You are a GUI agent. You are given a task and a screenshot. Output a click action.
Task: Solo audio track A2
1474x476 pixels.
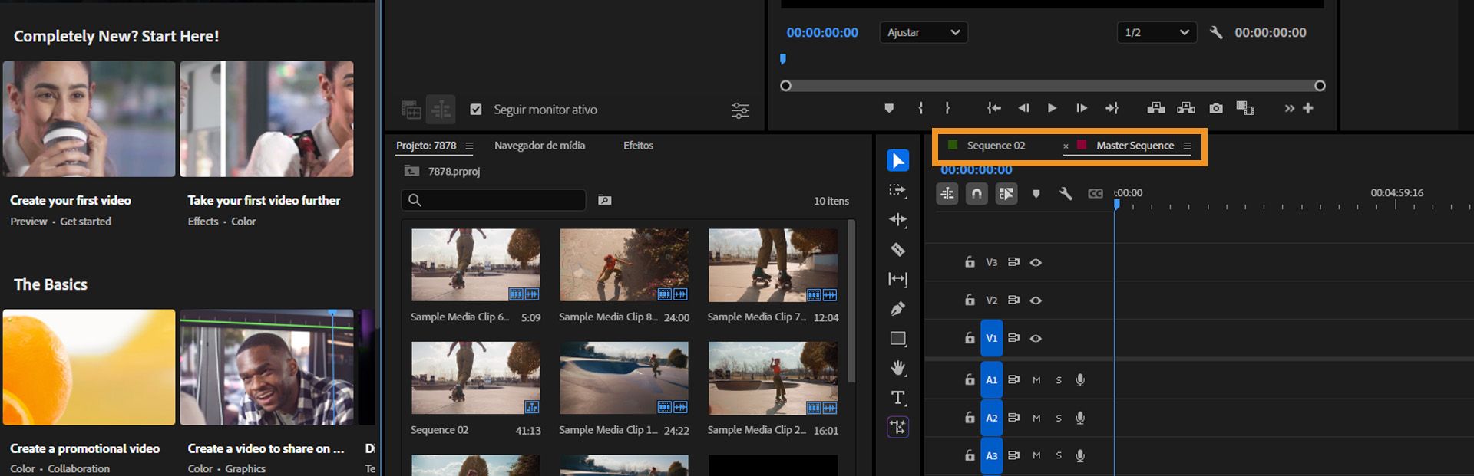click(1059, 419)
